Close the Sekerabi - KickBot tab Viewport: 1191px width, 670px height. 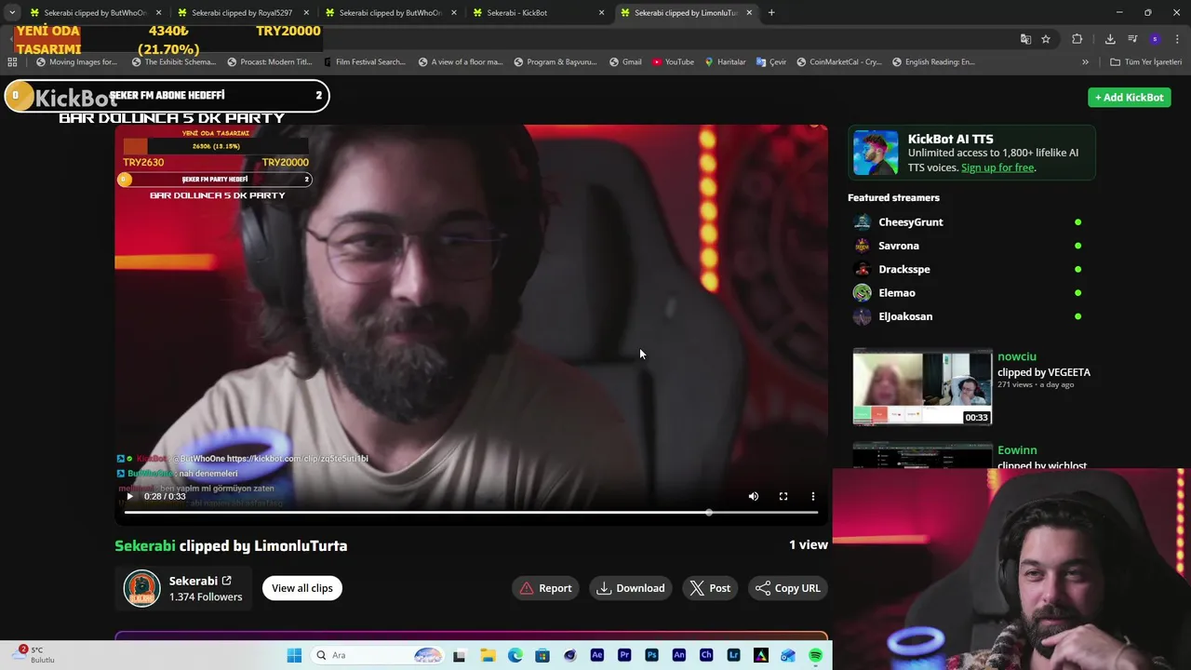(601, 13)
